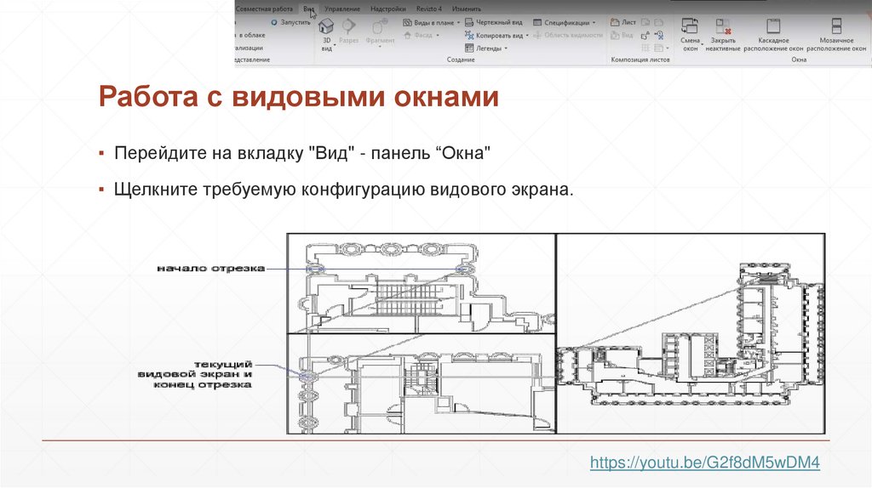The height and width of the screenshot is (488, 872).
Task: Switch to the Надстройки tab
Action: coord(388,9)
